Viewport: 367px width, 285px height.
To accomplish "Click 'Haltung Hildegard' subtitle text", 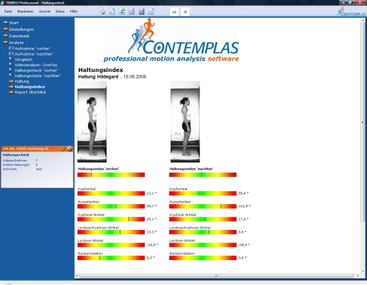I will tap(98, 76).
